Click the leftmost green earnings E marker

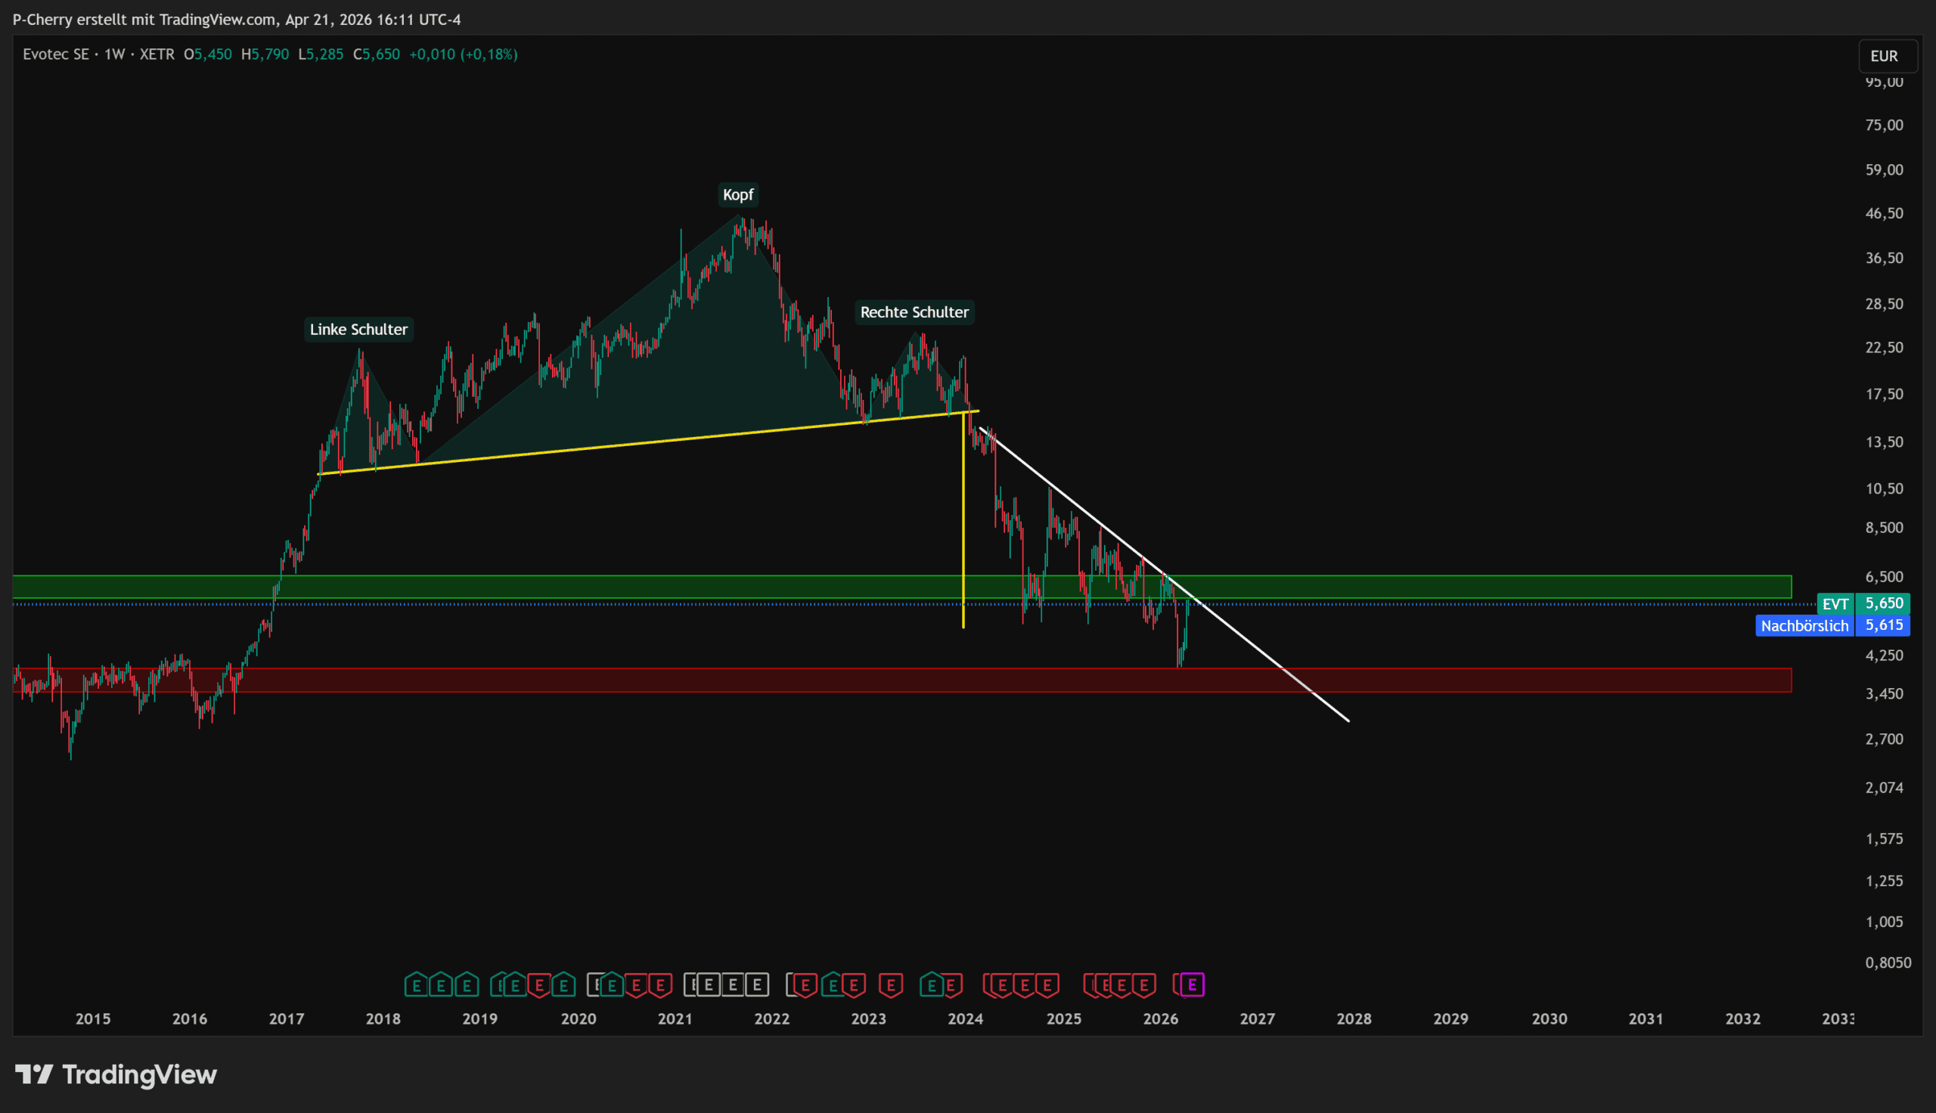pyautogui.click(x=416, y=984)
